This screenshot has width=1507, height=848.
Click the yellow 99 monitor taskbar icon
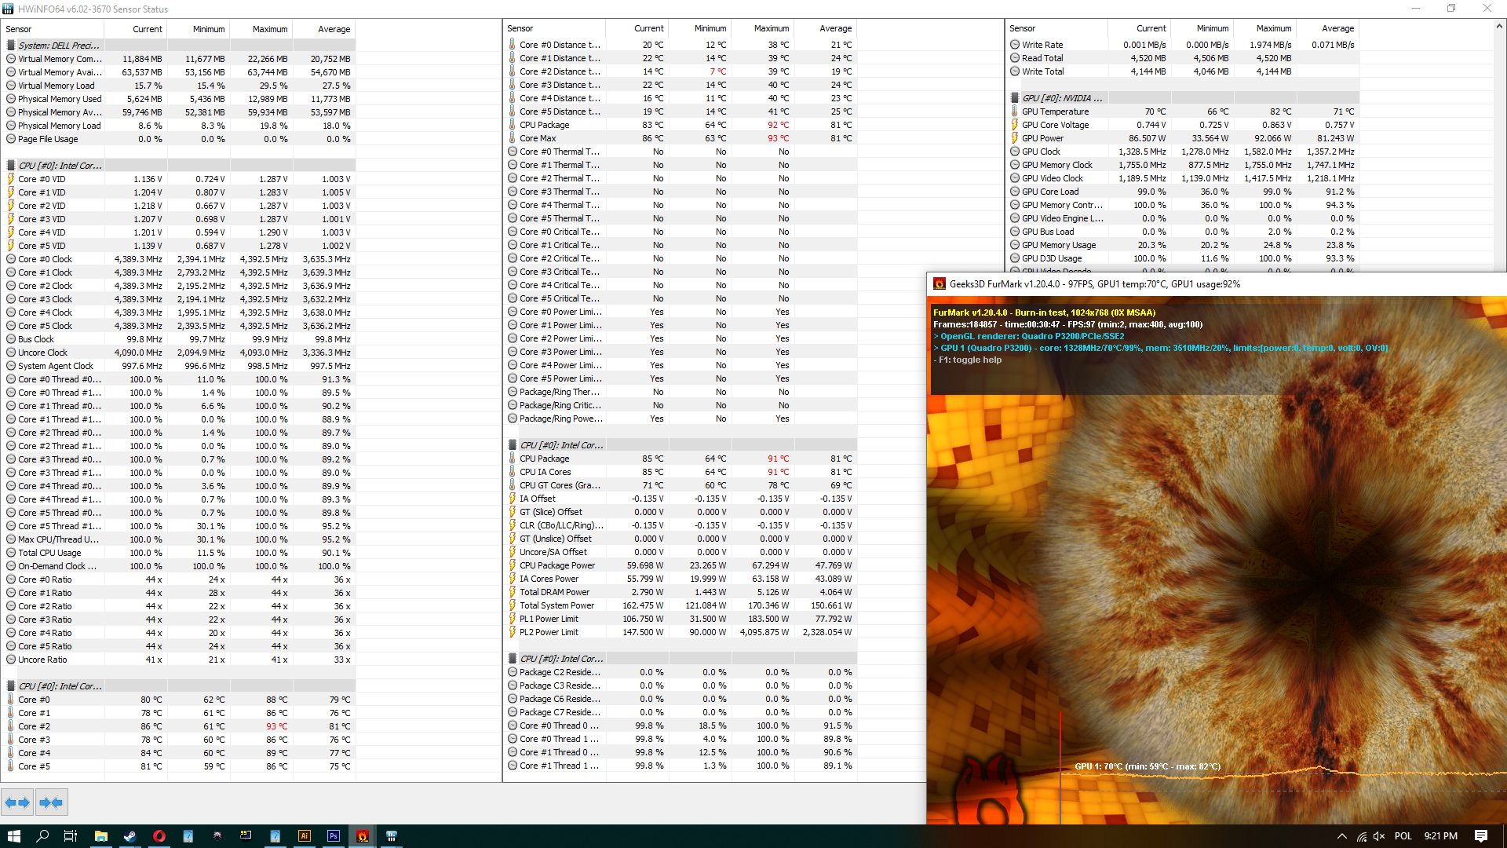pyautogui.click(x=246, y=836)
